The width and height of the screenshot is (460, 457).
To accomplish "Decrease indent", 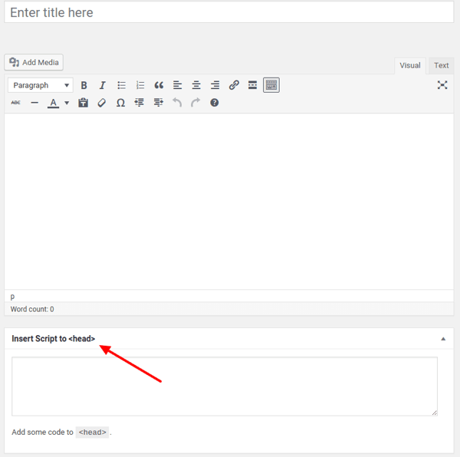I will 140,103.
